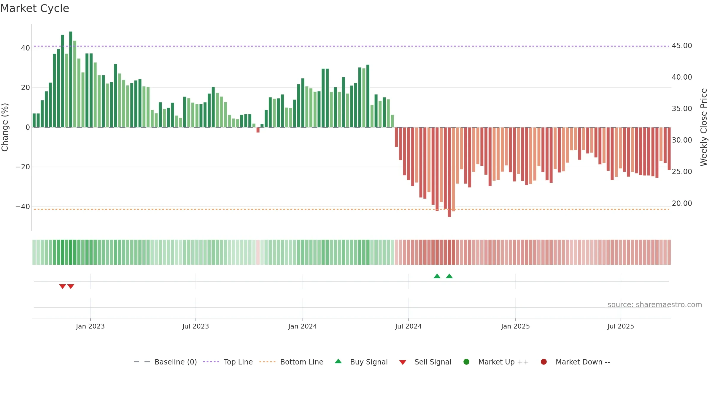Click the source: sharemaestro.com text
The height and width of the screenshot is (401, 712).
point(655,305)
